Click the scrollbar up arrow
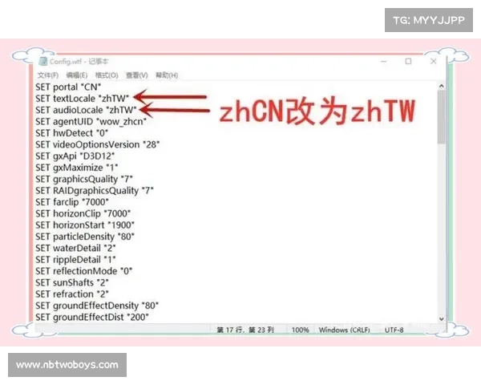This screenshot has height=385, width=481. [x=441, y=85]
